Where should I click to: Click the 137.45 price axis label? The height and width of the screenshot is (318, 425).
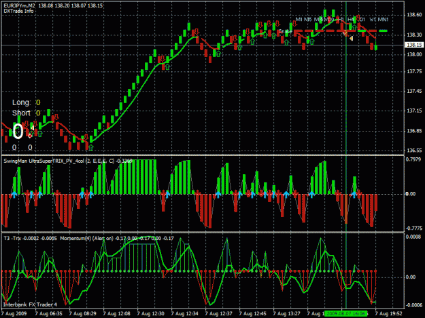(414, 92)
